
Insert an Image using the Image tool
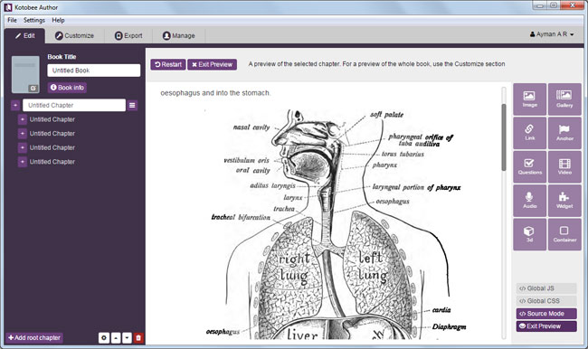point(529,99)
